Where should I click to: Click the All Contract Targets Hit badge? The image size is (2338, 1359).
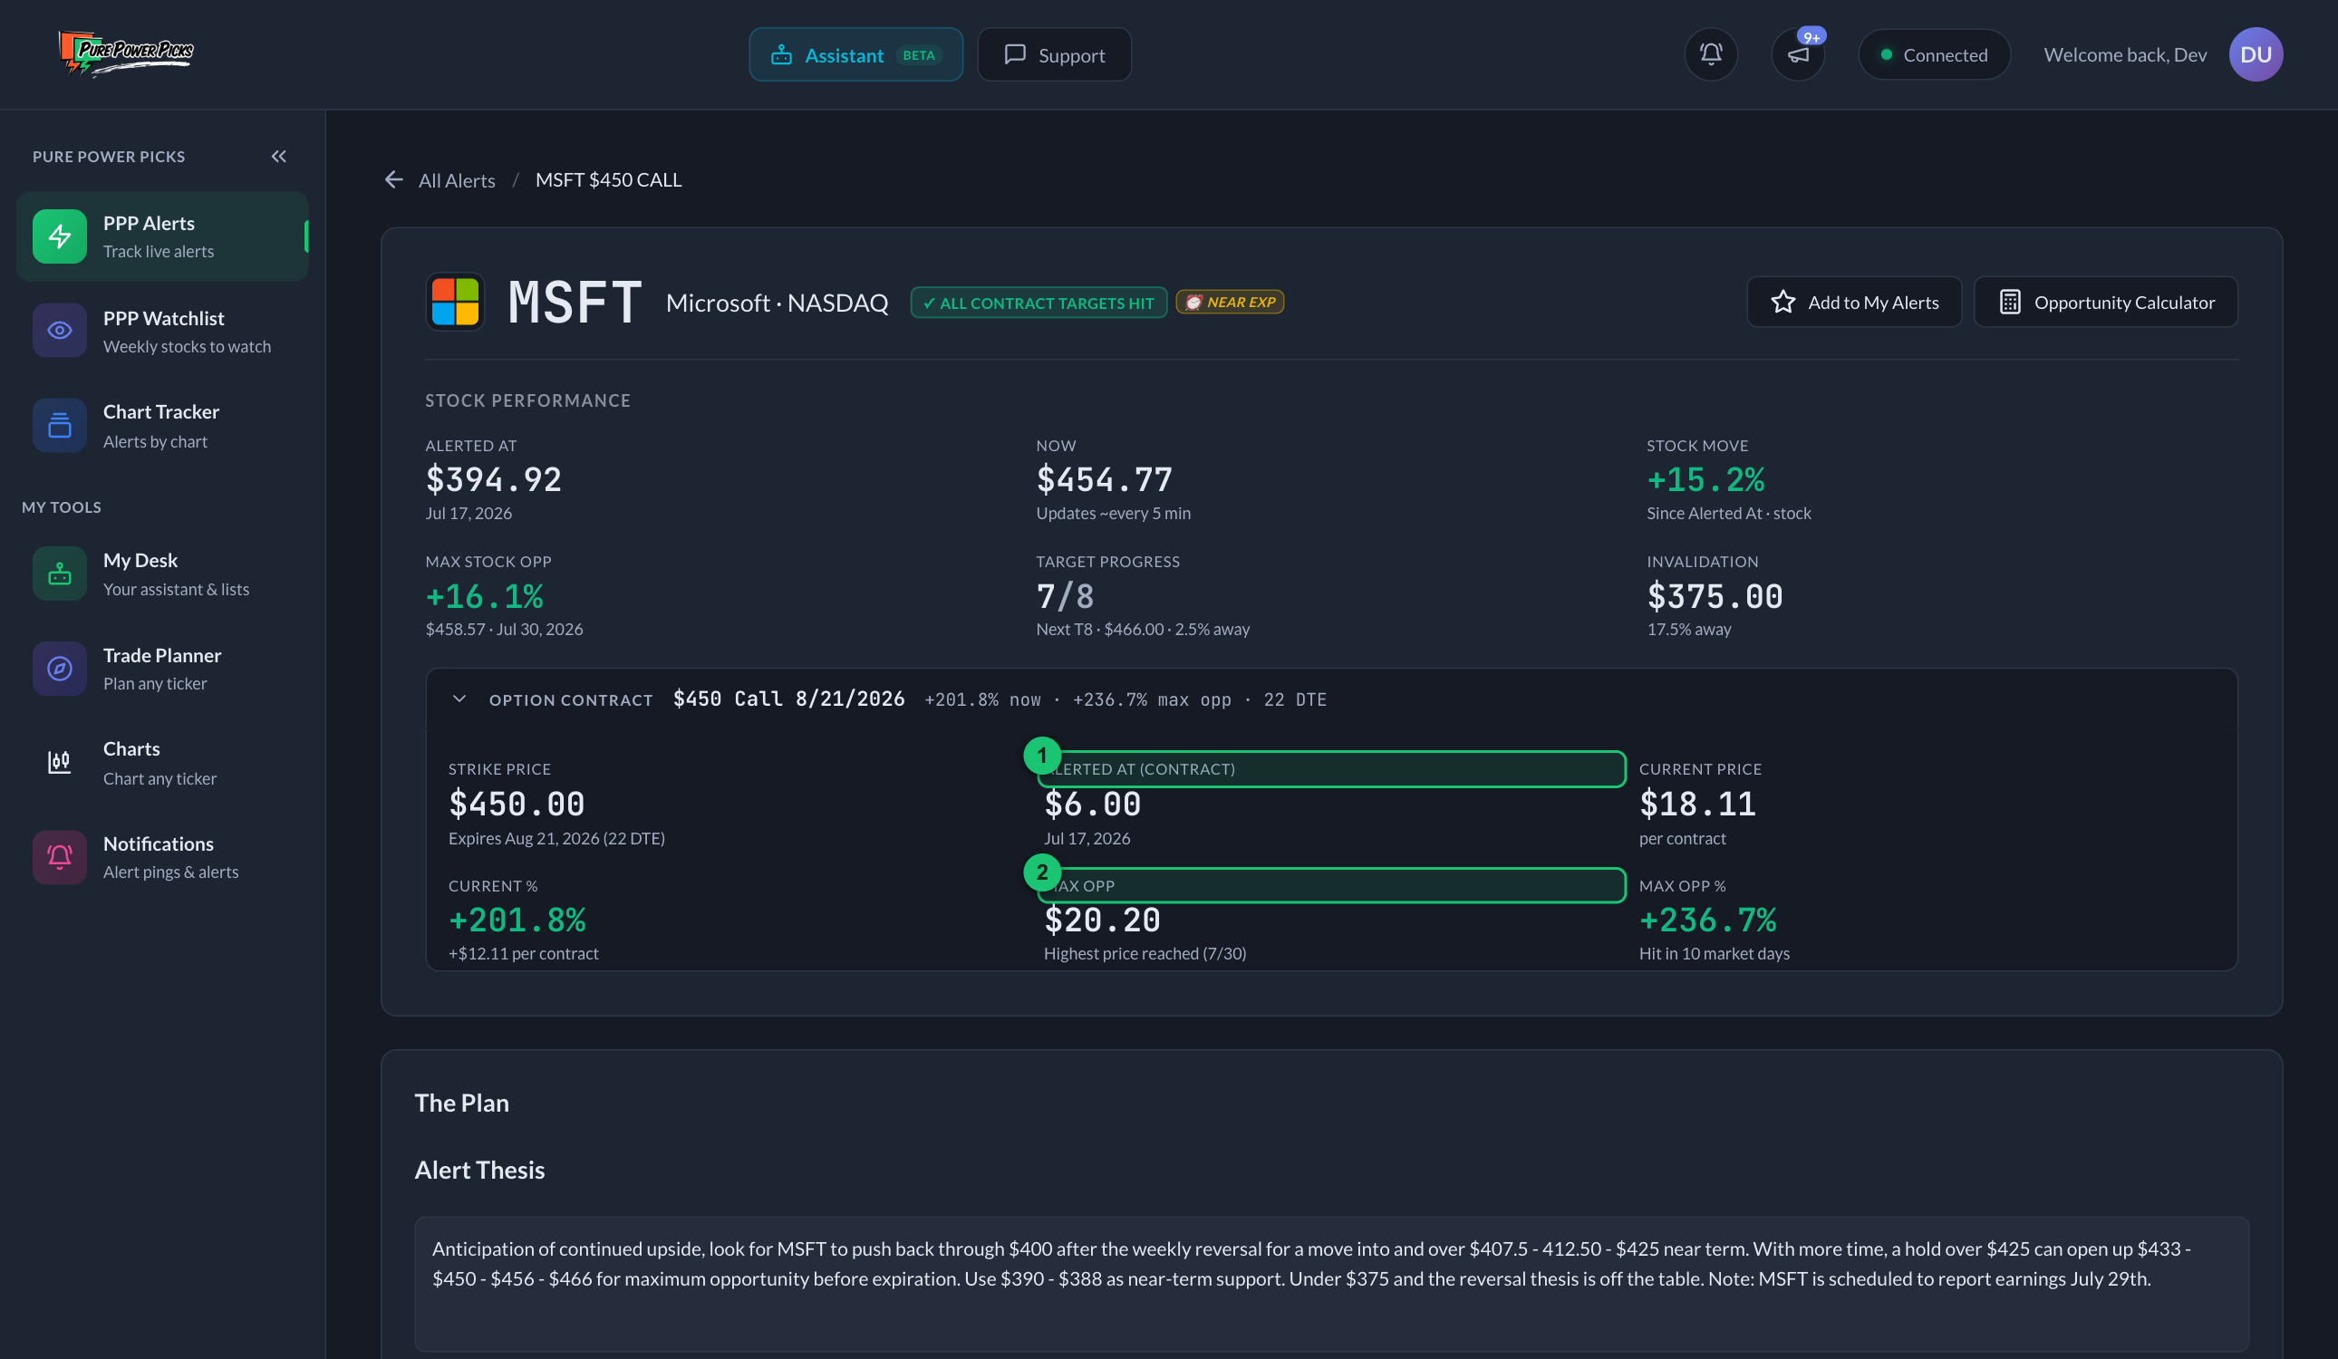coord(1039,303)
